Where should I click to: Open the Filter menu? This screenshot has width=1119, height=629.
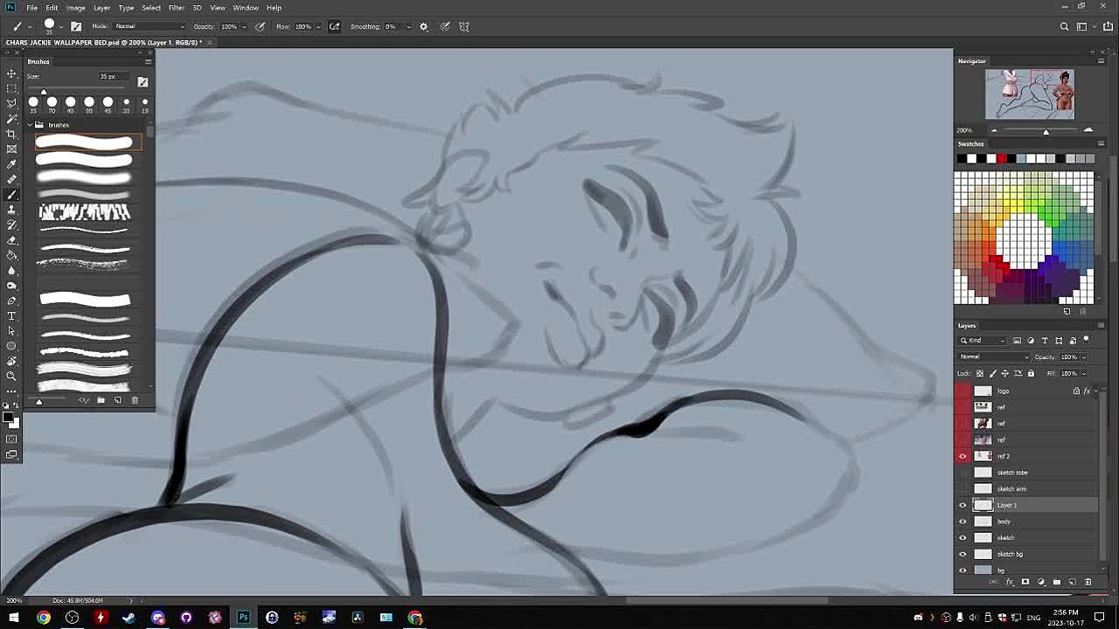(176, 8)
